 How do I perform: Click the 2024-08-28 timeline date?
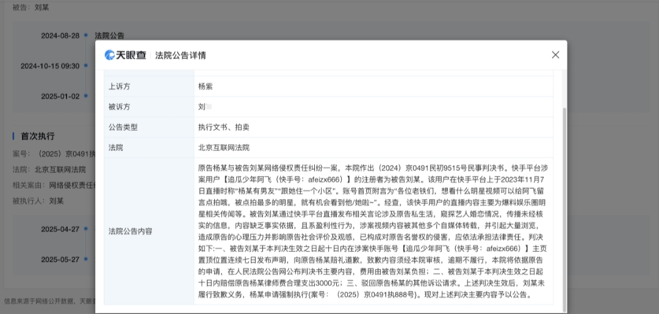[60, 36]
